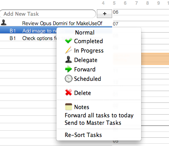Choose In Progress status label

click(89, 51)
